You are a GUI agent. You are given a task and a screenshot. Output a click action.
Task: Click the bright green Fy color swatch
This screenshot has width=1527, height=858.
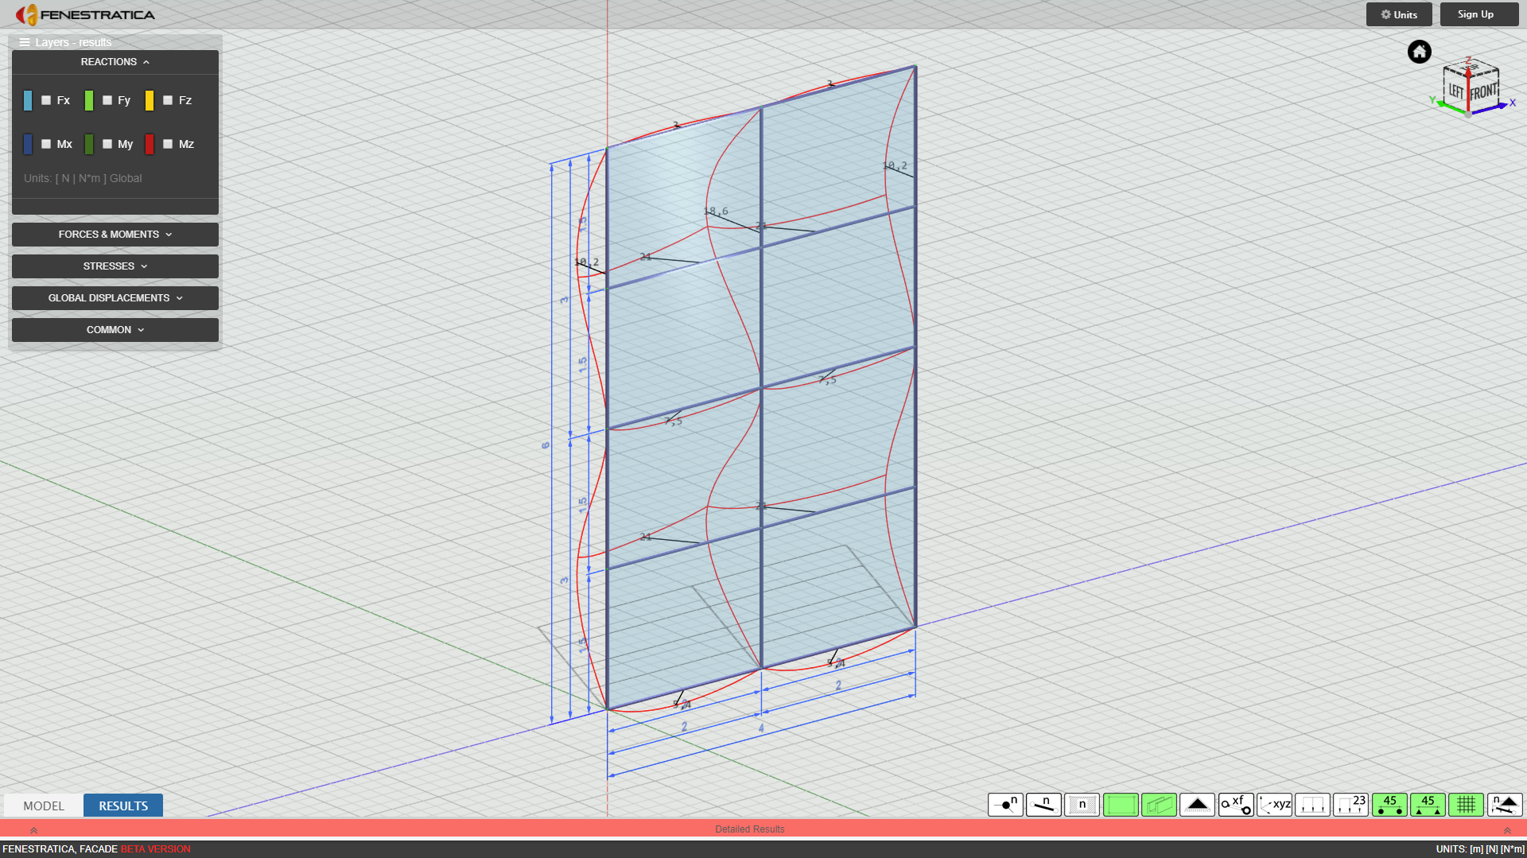(89, 100)
